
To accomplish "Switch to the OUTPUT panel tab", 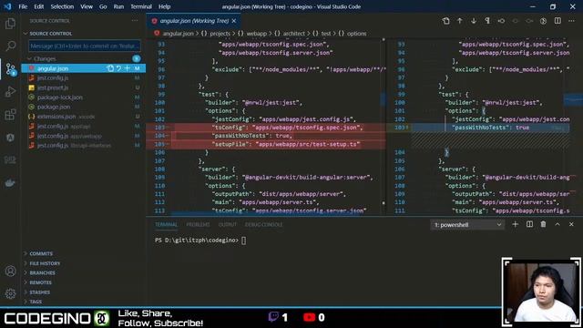I will [228, 225].
